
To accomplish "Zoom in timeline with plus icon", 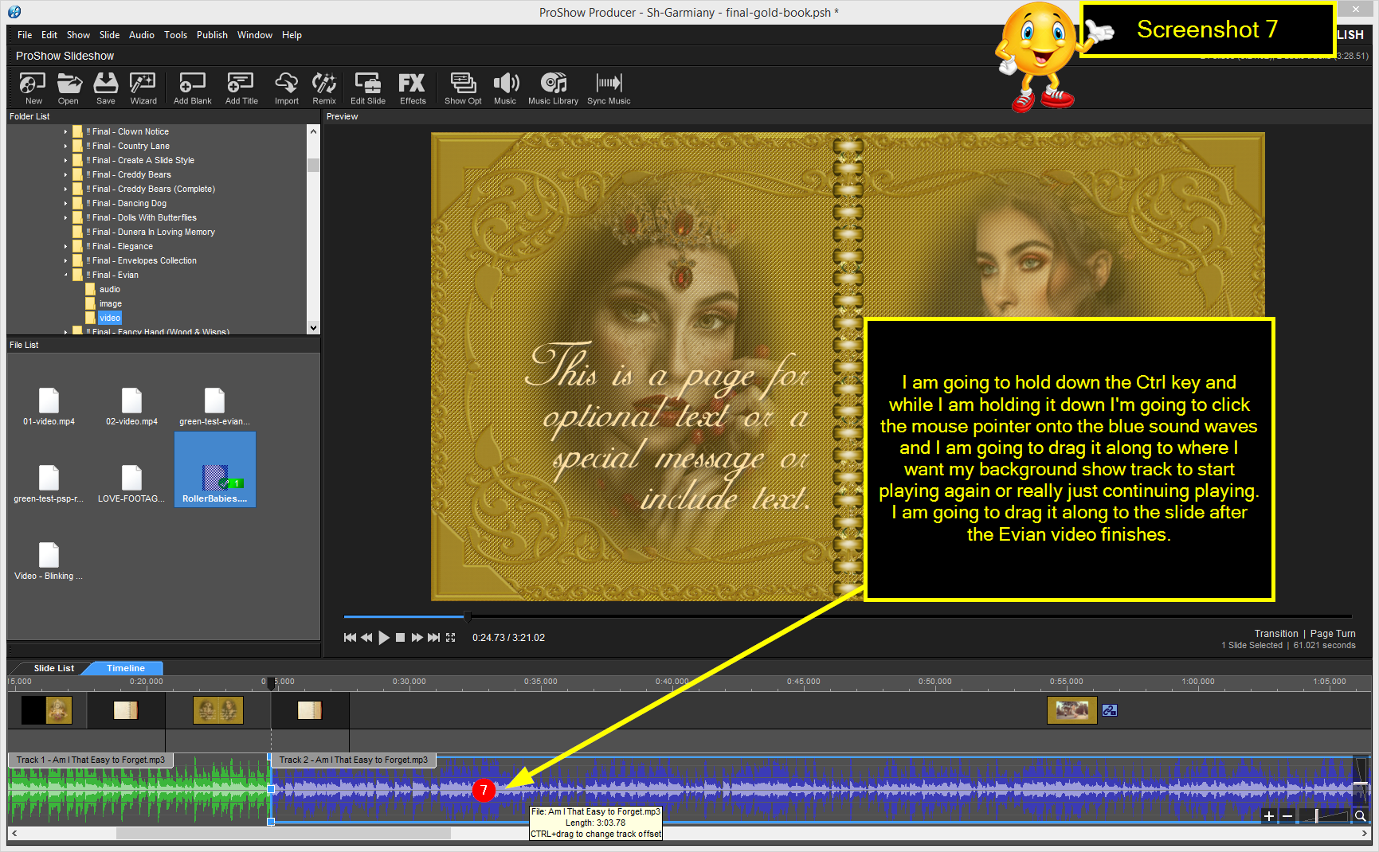I will [x=1269, y=816].
